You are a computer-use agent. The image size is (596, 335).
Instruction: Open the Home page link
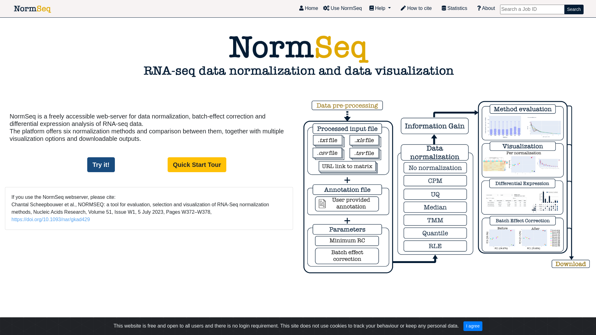tap(309, 8)
